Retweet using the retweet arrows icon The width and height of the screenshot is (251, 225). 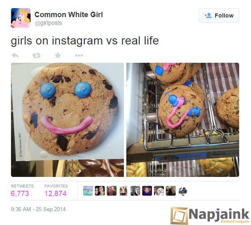coord(37,55)
